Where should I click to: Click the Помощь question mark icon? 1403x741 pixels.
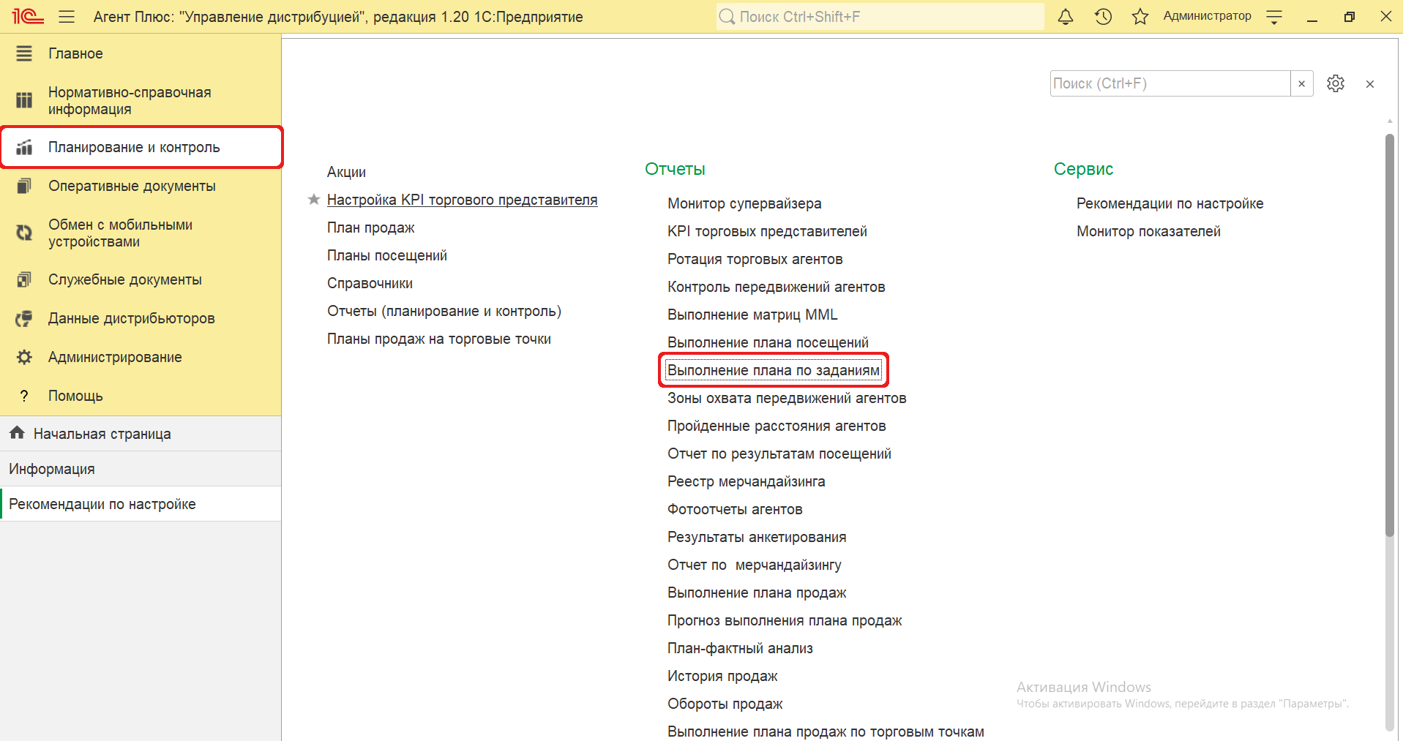click(24, 396)
